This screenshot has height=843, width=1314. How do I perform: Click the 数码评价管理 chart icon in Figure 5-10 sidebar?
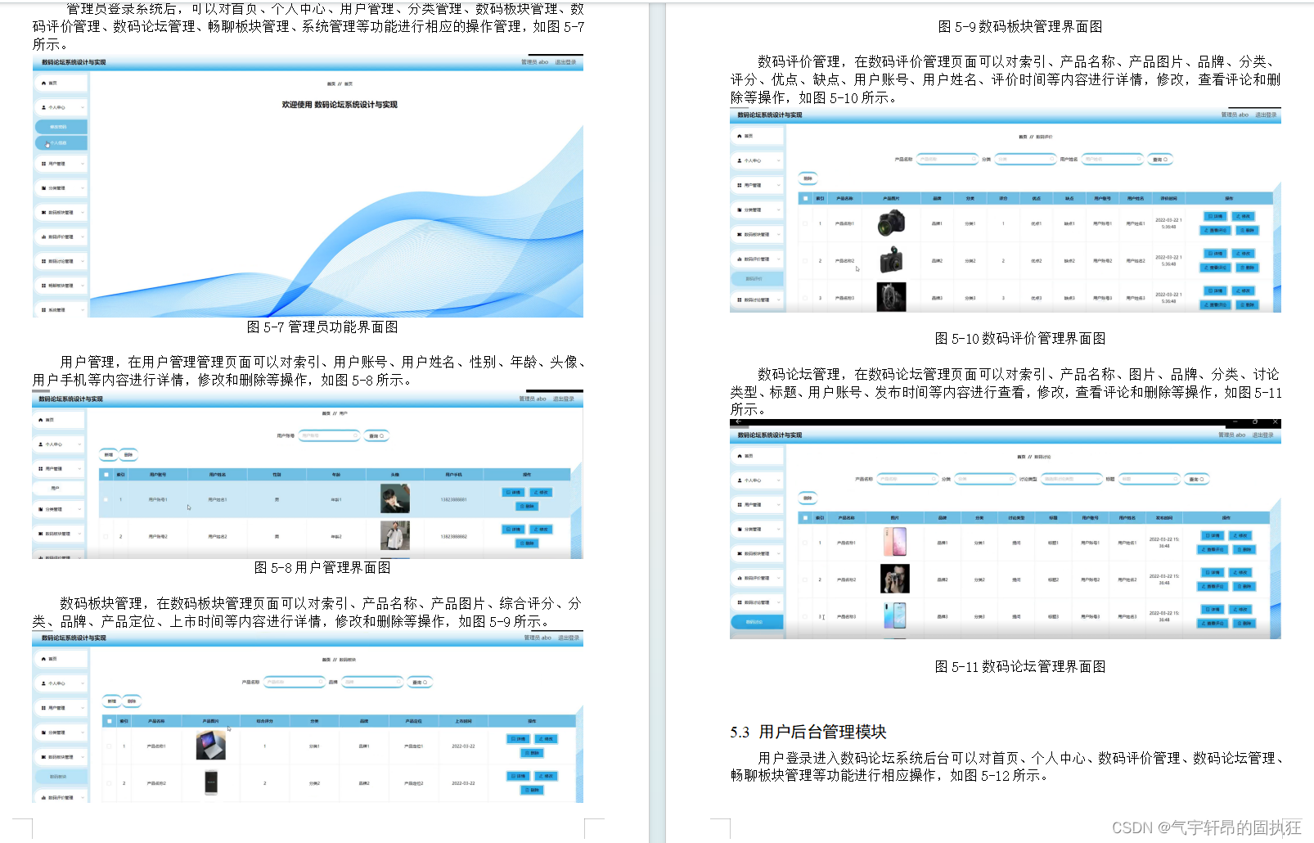coord(740,259)
